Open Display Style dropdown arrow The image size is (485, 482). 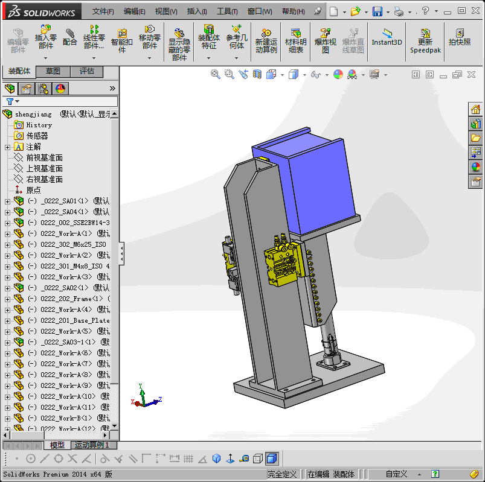[304, 75]
